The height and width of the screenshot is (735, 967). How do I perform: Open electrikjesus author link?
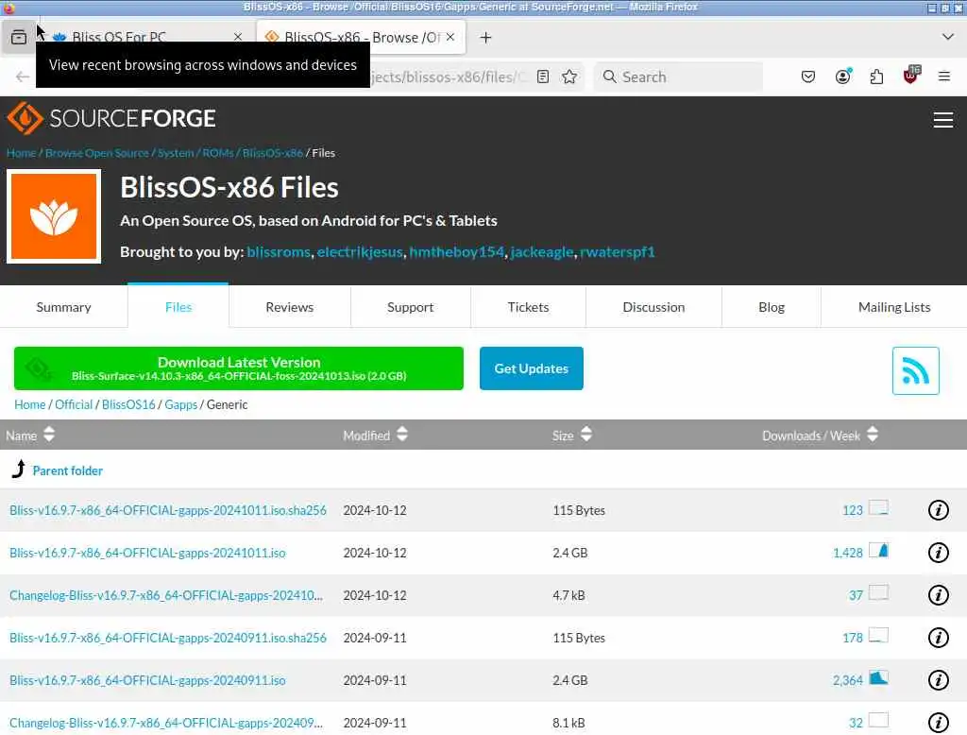click(360, 252)
